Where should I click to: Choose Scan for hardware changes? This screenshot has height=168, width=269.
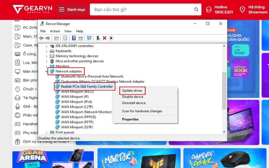(x=142, y=111)
